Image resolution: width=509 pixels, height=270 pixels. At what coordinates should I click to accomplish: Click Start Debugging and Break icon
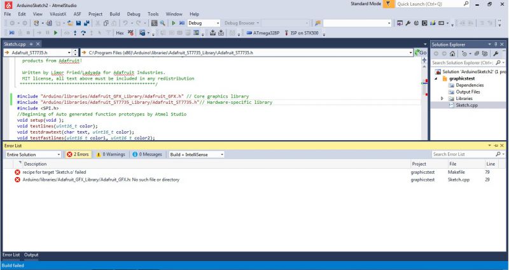(182, 23)
